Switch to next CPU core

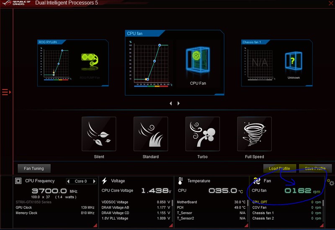click(94, 181)
